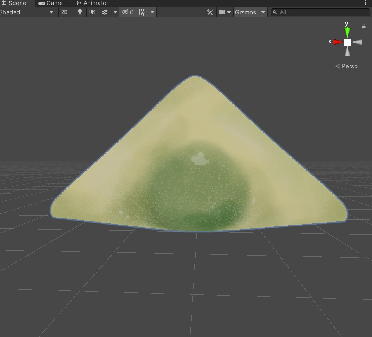Open component editor tools icon
This screenshot has height=337, width=372.
[210, 12]
